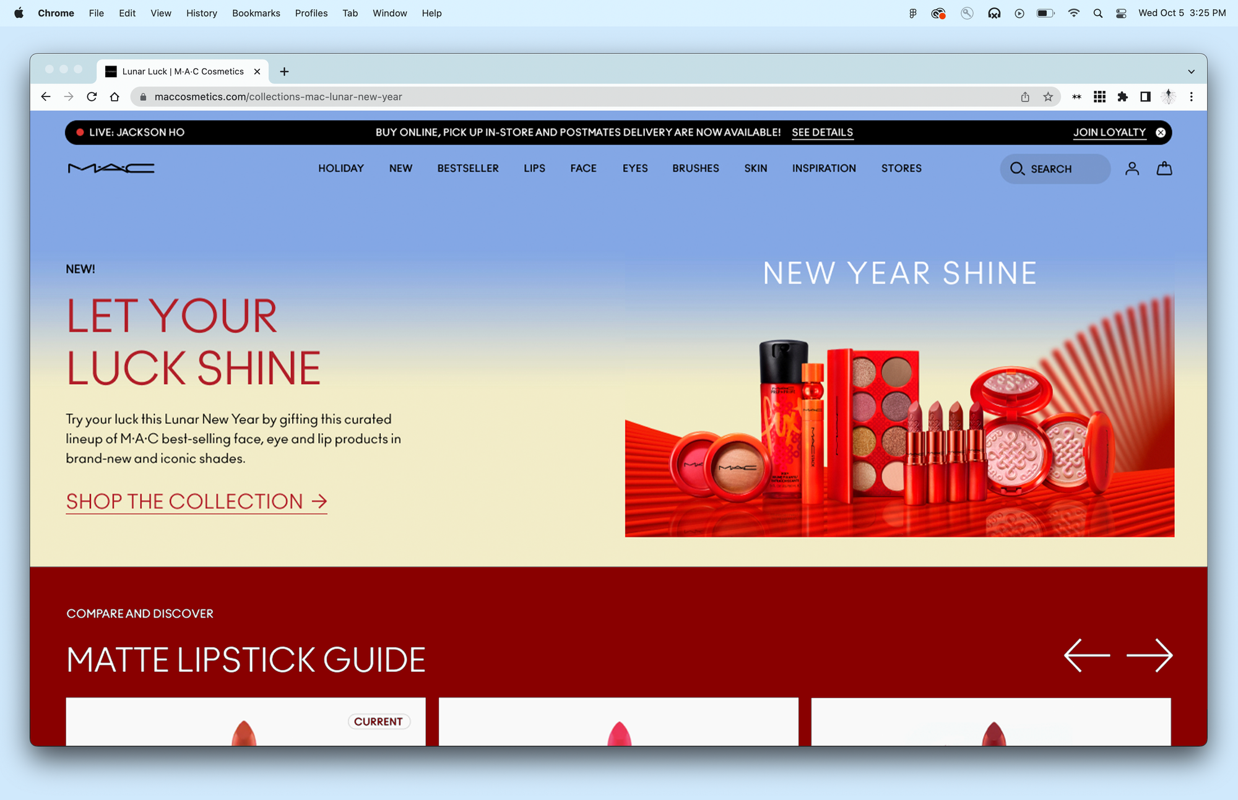This screenshot has width=1238, height=800.
Task: Share this page via the share icon
Action: tap(1025, 97)
